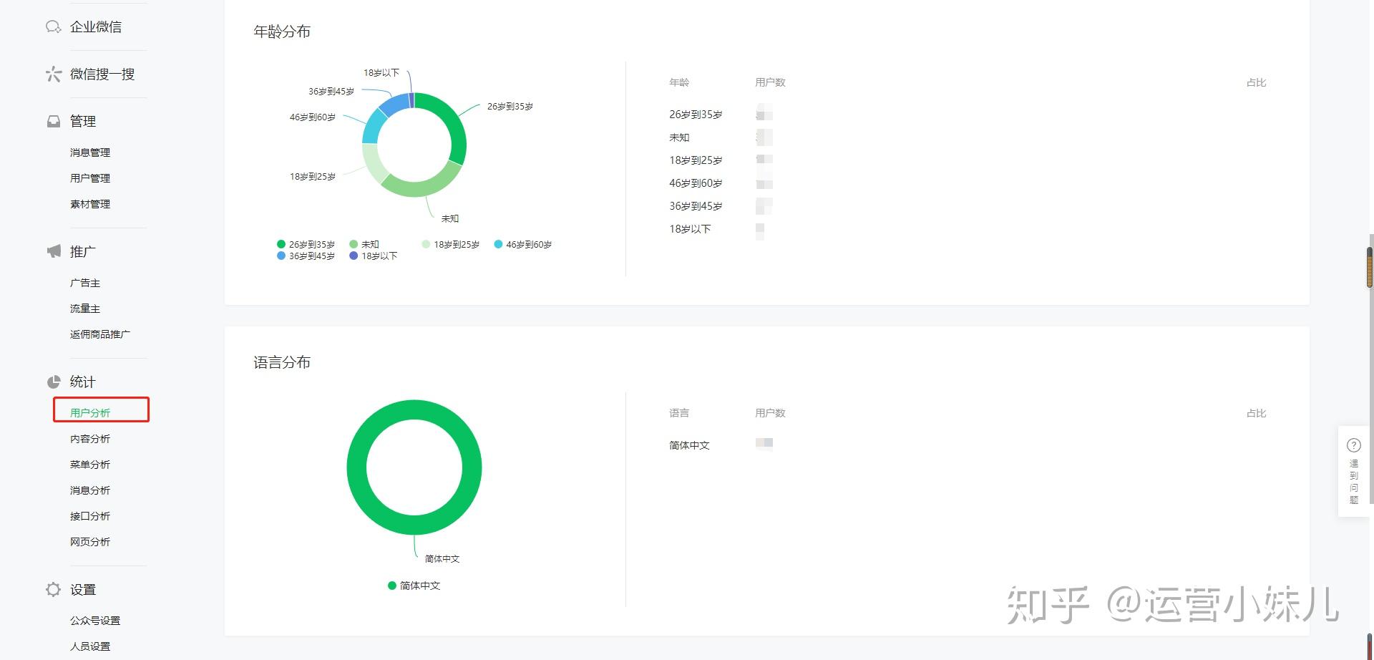The width and height of the screenshot is (1374, 660).
Task: Click the 遇到问题 feedback button
Action: [1354, 472]
